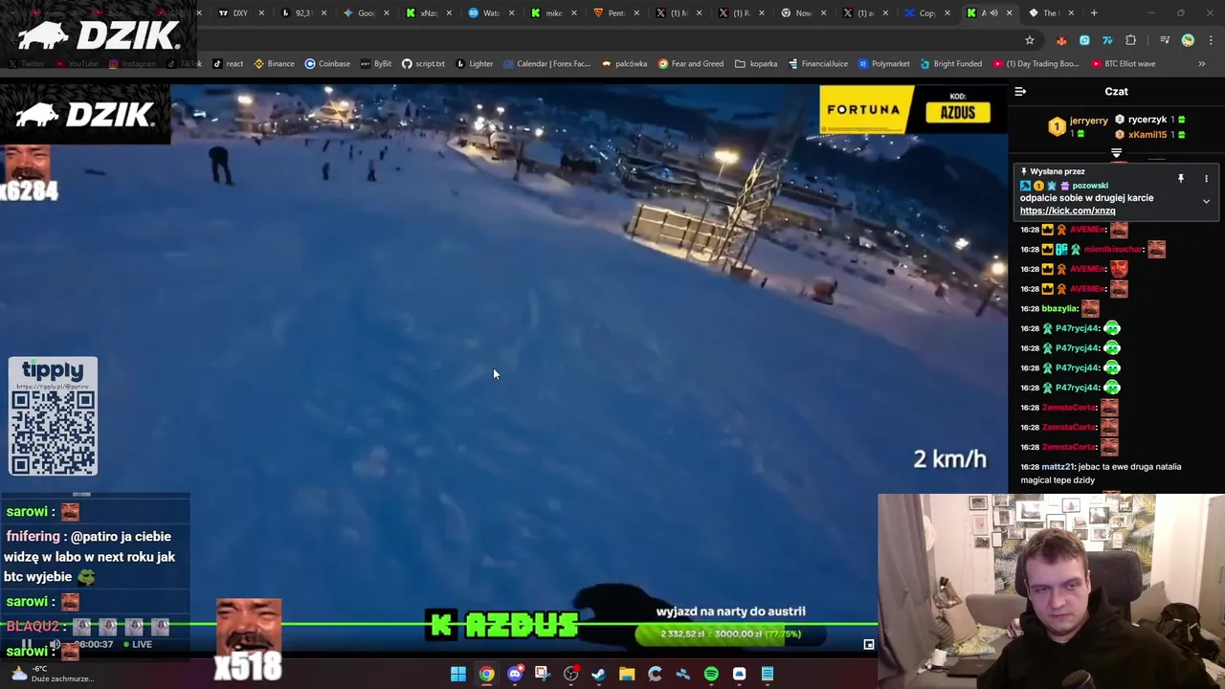Open the Calendar Forex Factory bookmark
The height and width of the screenshot is (689, 1225).
coord(546,64)
